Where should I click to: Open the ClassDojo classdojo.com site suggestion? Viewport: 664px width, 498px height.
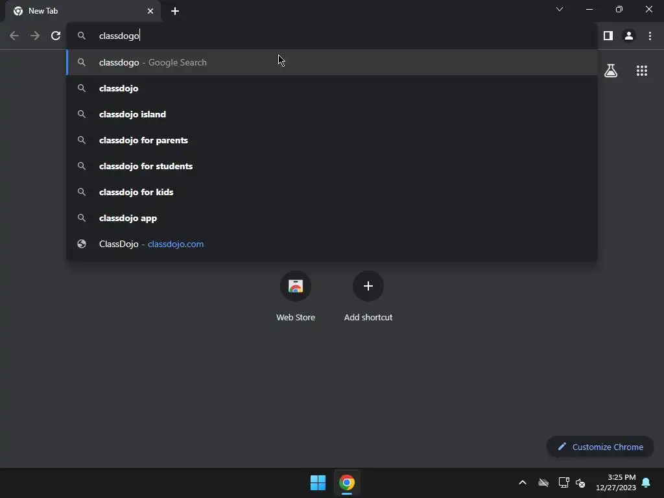[332, 244]
